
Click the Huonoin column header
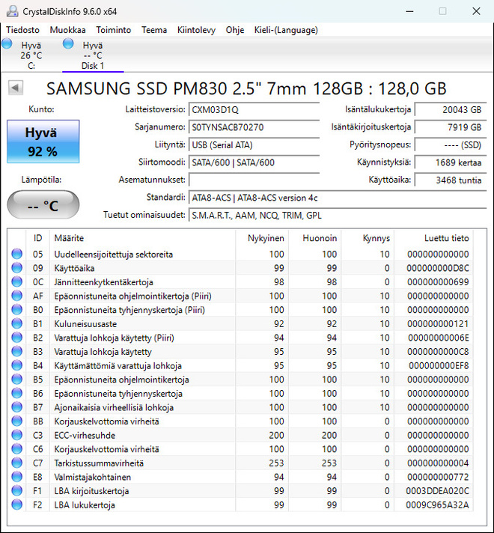(x=315, y=238)
